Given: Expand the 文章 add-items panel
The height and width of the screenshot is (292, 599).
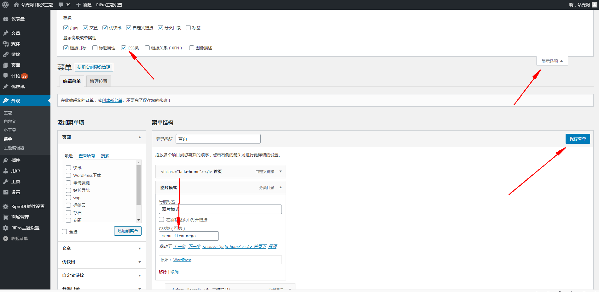Looking at the screenshot, I should (140, 249).
